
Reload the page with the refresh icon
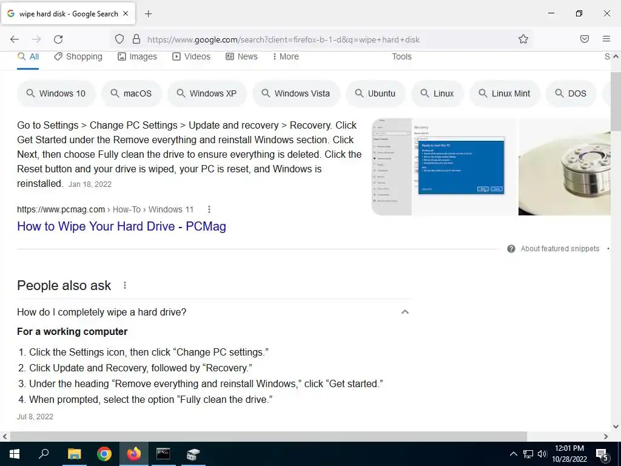pyautogui.click(x=58, y=39)
